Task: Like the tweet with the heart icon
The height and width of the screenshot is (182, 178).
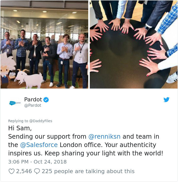Action: coord(11,171)
